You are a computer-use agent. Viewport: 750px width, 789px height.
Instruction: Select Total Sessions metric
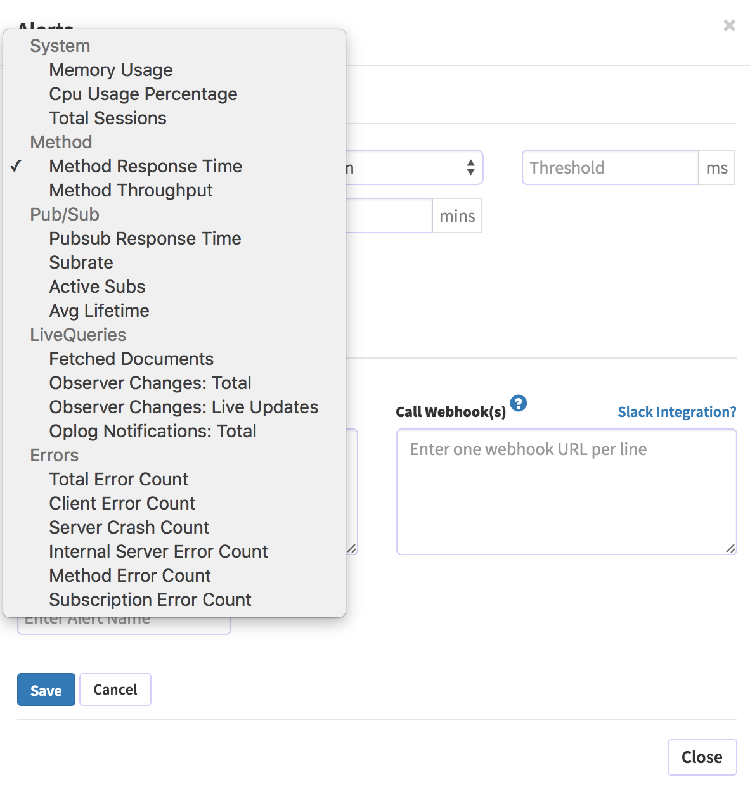click(x=107, y=118)
